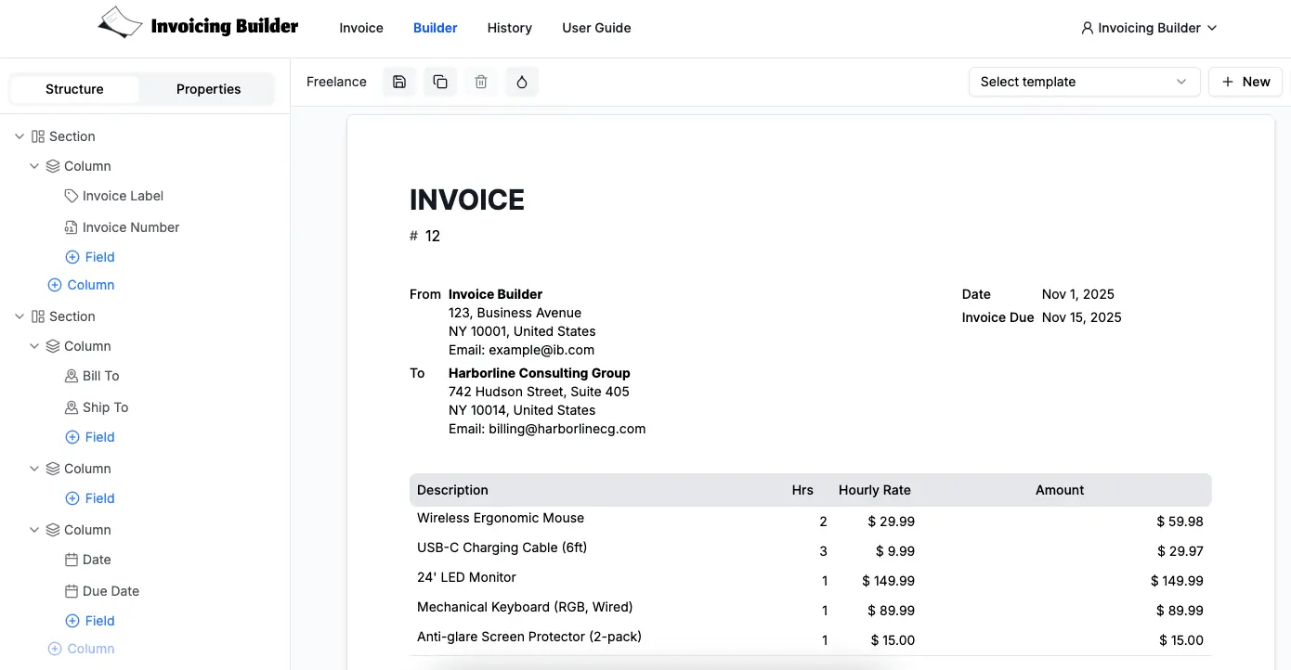1291x670 pixels.
Task: Click the tag icon beside Invoice Label
Action: (72, 196)
